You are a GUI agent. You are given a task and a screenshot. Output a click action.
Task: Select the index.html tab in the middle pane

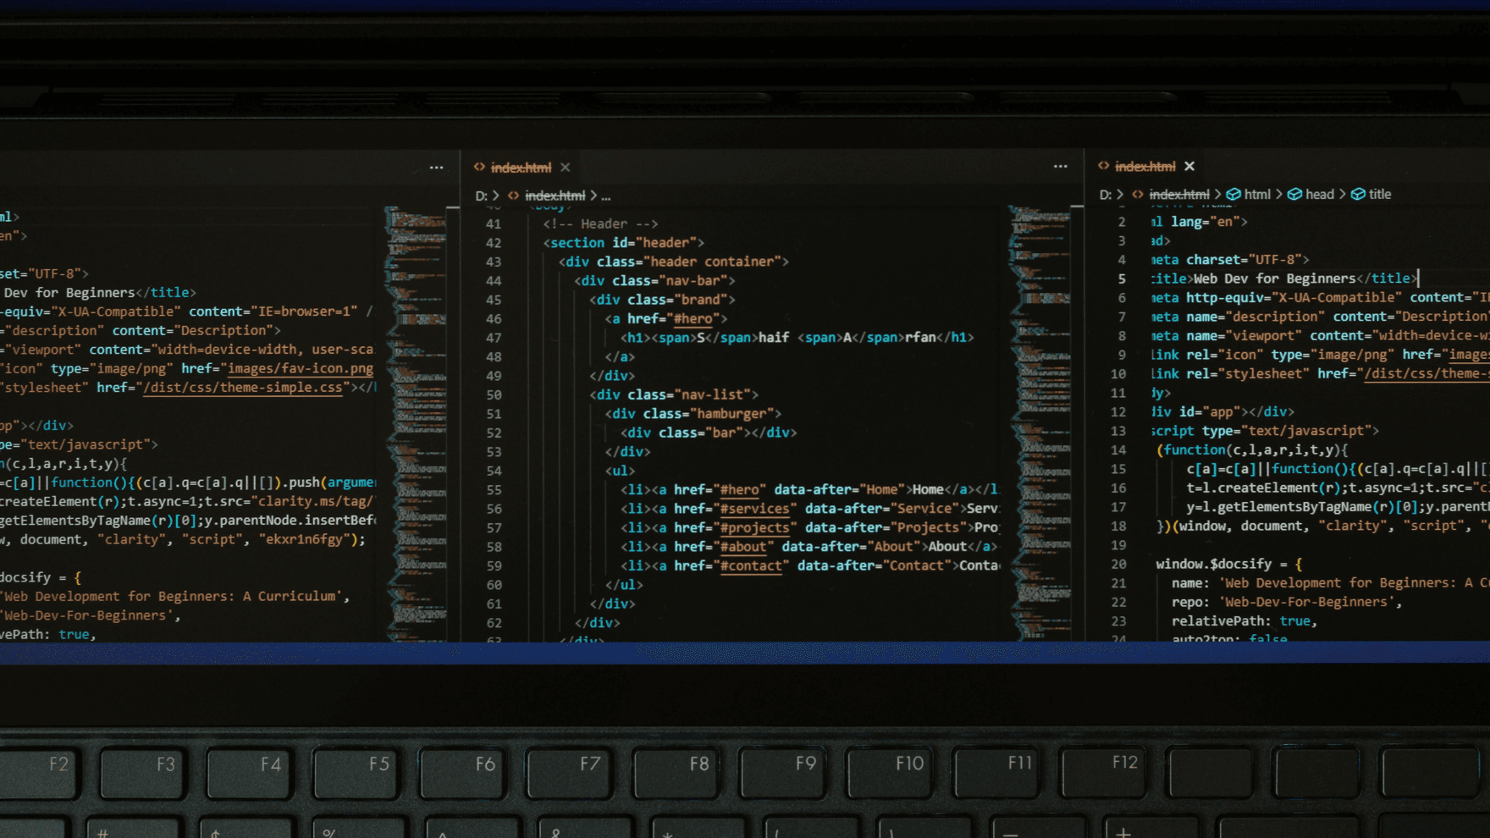(521, 168)
